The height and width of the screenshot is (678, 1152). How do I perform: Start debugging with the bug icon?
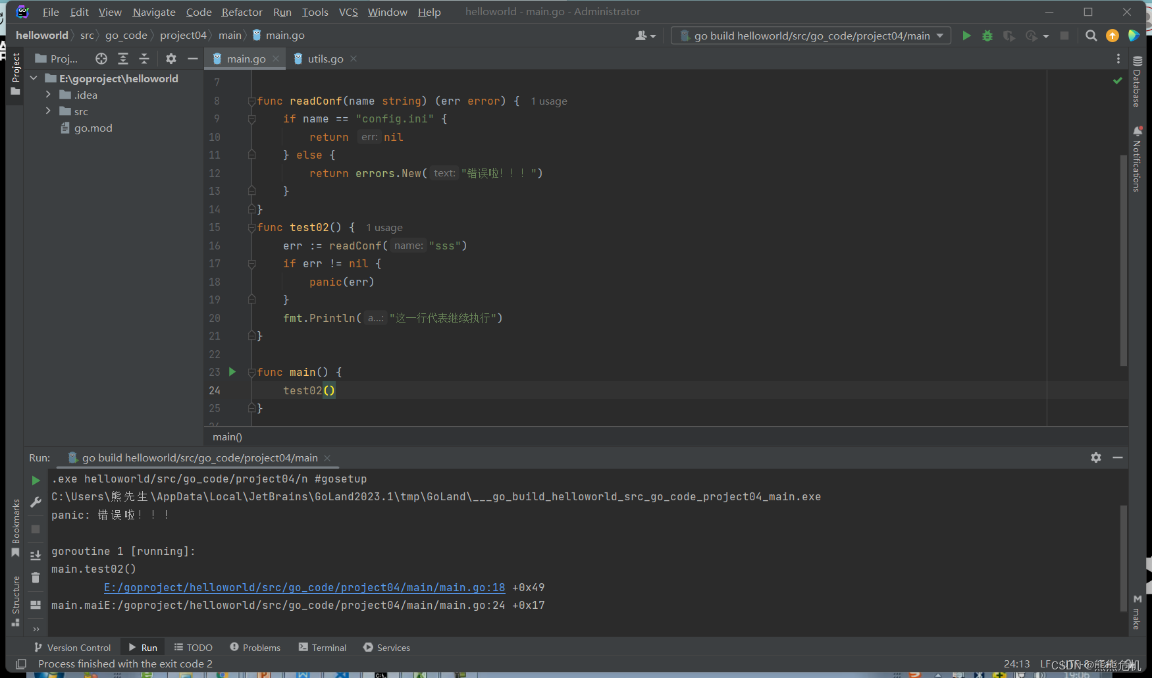click(x=987, y=36)
